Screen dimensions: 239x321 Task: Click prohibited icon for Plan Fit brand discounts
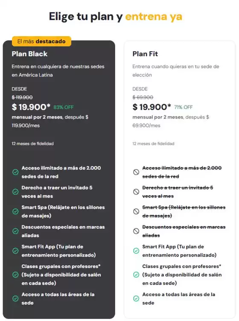136,231
